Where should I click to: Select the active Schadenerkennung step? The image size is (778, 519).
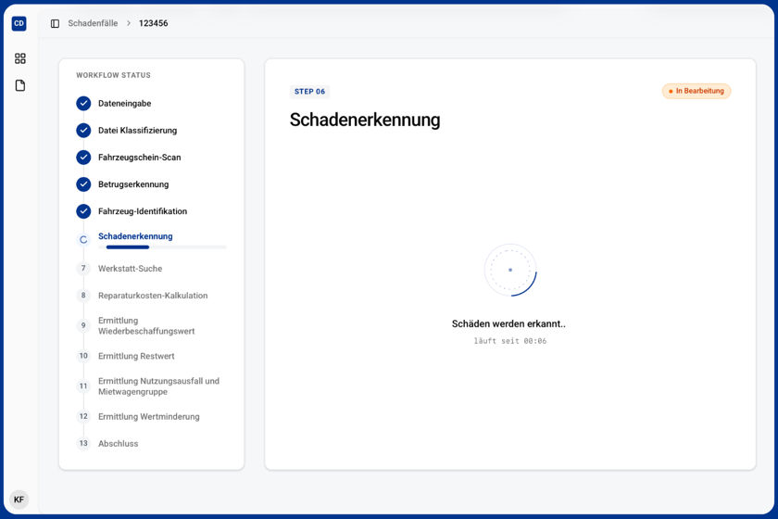click(135, 236)
